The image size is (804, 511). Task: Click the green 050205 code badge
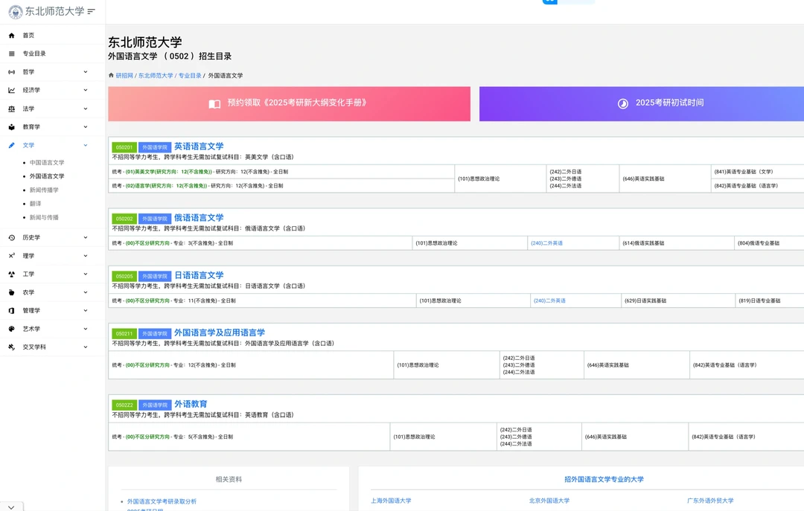(124, 276)
